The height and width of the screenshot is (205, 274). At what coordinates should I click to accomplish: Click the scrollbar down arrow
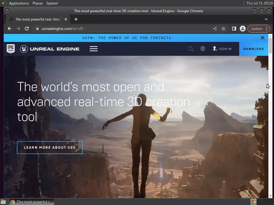tap(270, 196)
